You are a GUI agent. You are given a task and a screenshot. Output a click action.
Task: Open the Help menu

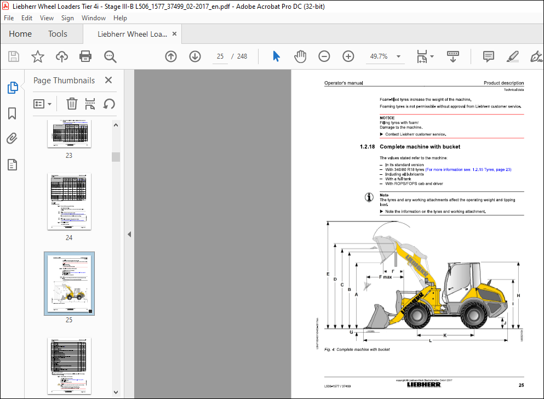120,18
